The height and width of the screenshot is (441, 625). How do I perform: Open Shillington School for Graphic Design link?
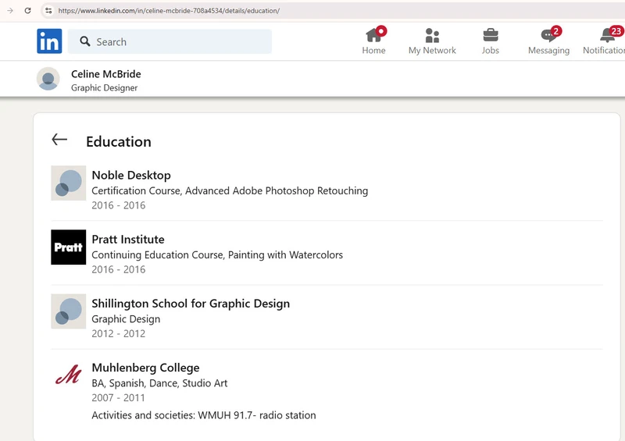coord(191,303)
